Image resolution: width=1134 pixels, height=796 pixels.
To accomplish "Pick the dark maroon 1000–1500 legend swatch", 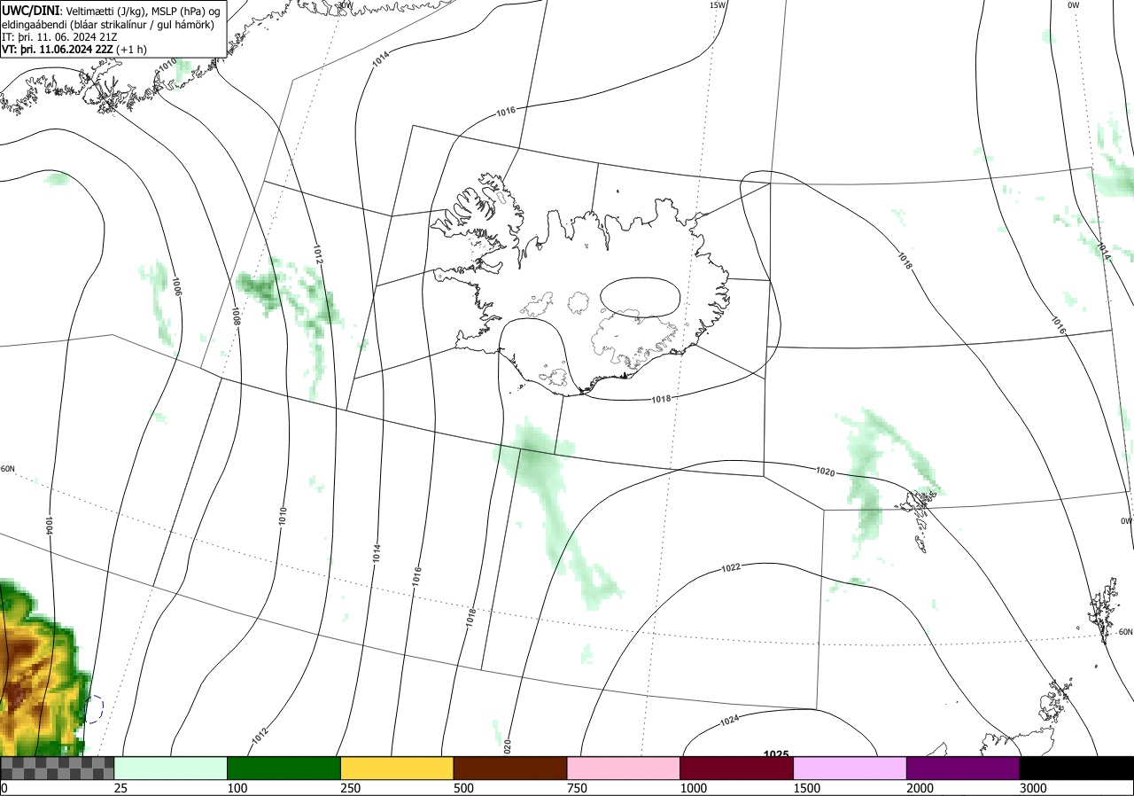I will (x=737, y=768).
